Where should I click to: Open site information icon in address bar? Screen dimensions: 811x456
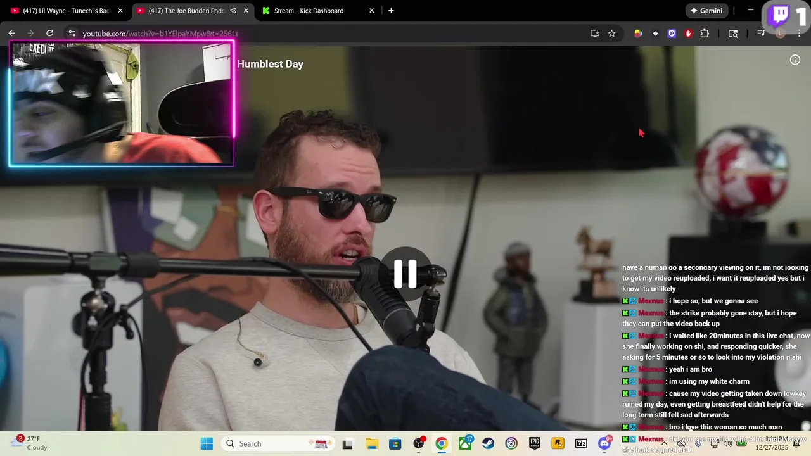tap(72, 34)
